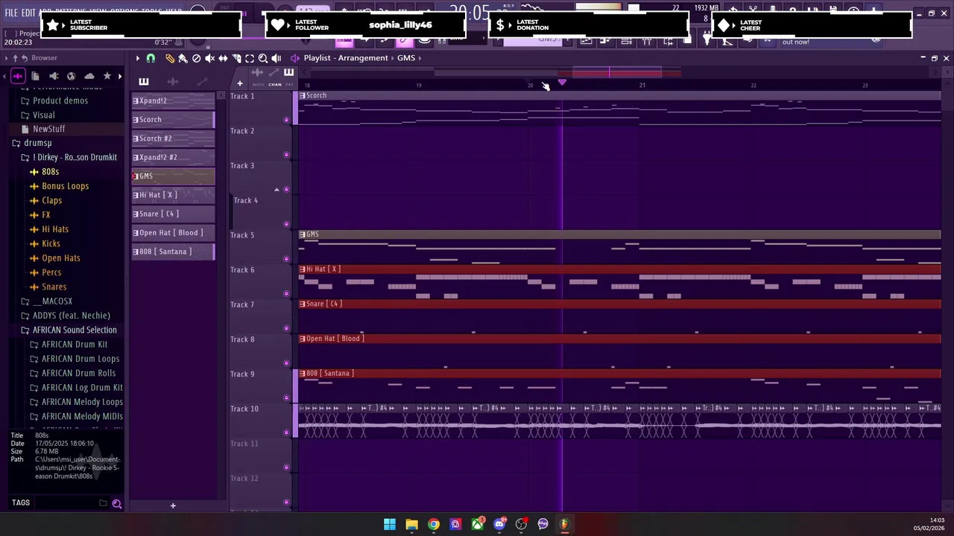Mute Track 1 using its green dot
The image size is (954, 536).
tap(286, 120)
